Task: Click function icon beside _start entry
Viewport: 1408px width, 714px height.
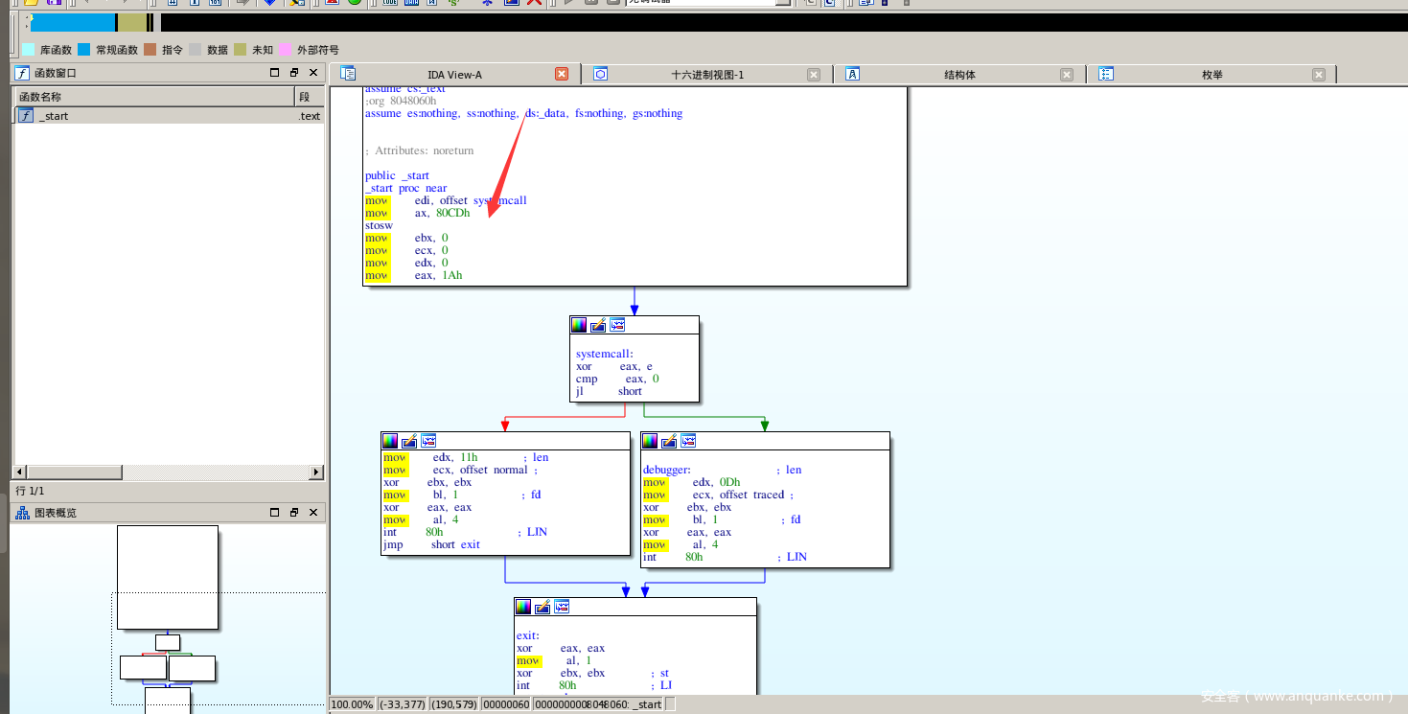Action: [x=26, y=116]
